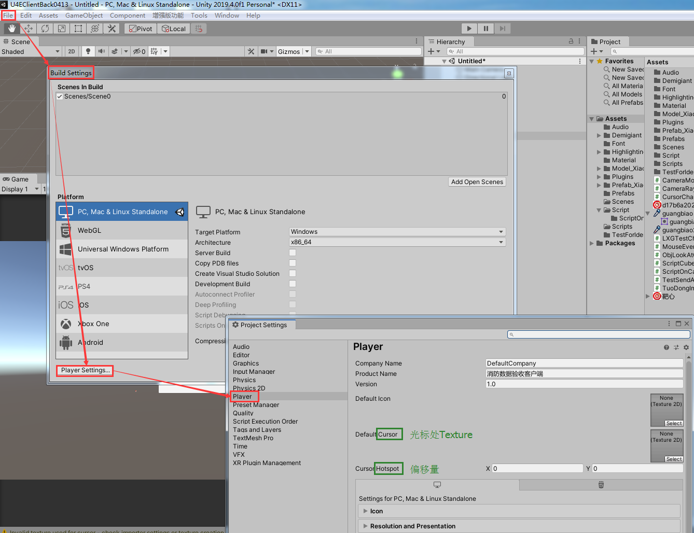This screenshot has height=533, width=694.
Task: Select standalone platform settings tab icon
Action: [437, 485]
